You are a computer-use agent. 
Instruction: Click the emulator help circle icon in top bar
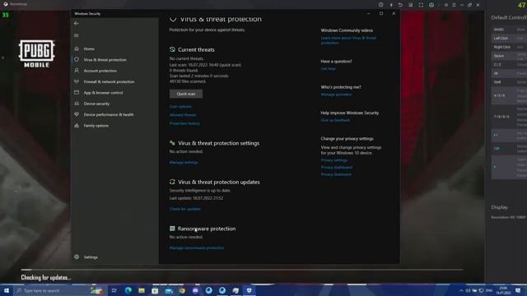click(380, 5)
